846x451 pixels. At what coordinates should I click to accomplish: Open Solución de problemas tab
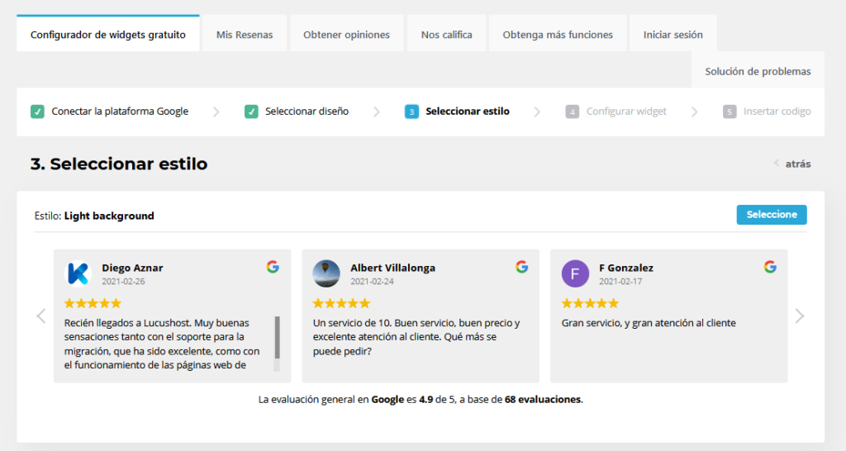pyautogui.click(x=758, y=72)
